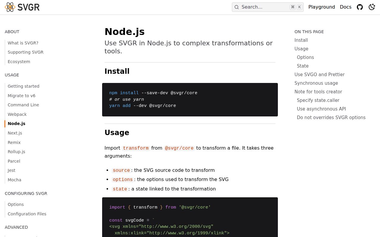Open the Ecosystem sidebar link
This screenshot has height=237, width=380.
(19, 62)
